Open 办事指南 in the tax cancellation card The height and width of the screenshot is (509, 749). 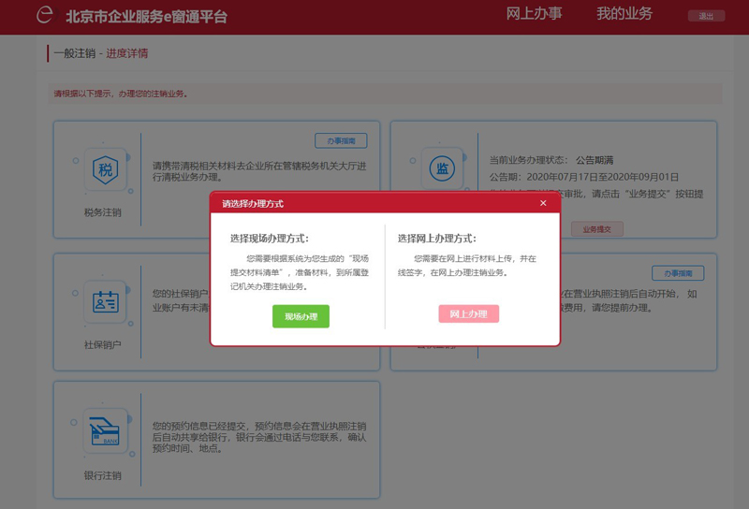(x=341, y=141)
